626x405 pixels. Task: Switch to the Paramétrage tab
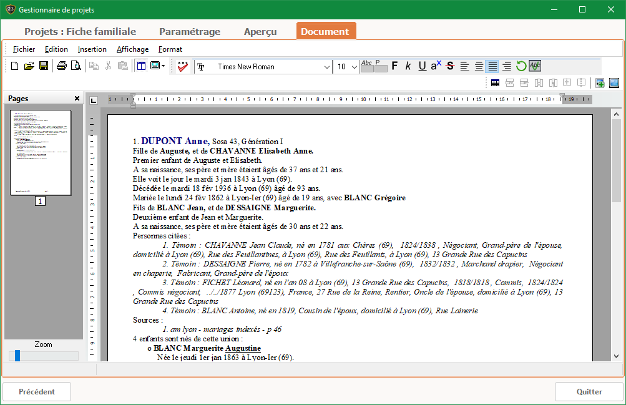pyautogui.click(x=190, y=32)
